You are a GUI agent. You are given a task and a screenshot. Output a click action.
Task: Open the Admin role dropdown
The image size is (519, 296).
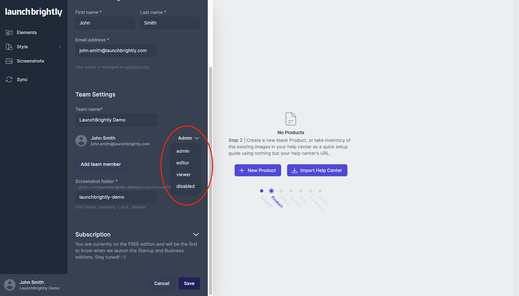(188, 138)
